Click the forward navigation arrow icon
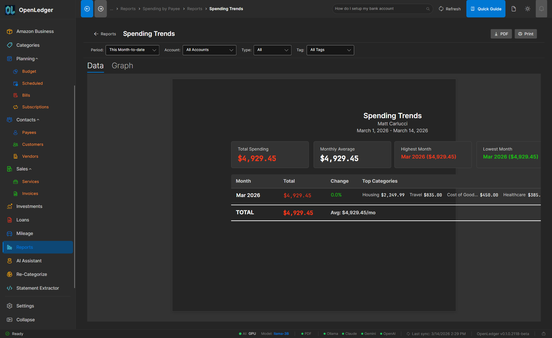This screenshot has width=552, height=338. pos(101,9)
